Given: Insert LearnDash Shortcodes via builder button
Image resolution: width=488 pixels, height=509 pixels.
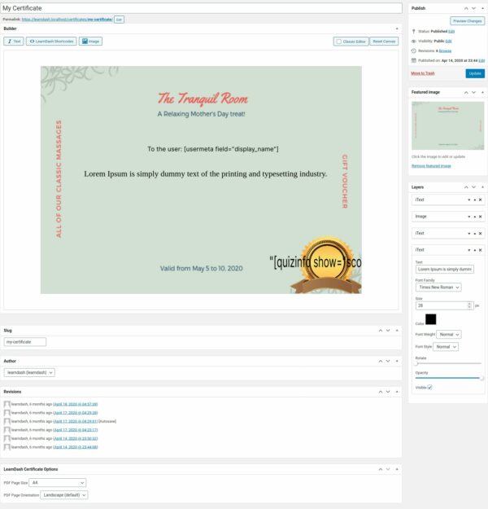Looking at the screenshot, I should click(51, 41).
